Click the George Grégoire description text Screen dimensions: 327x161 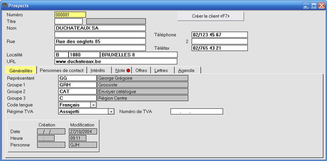[115, 78]
